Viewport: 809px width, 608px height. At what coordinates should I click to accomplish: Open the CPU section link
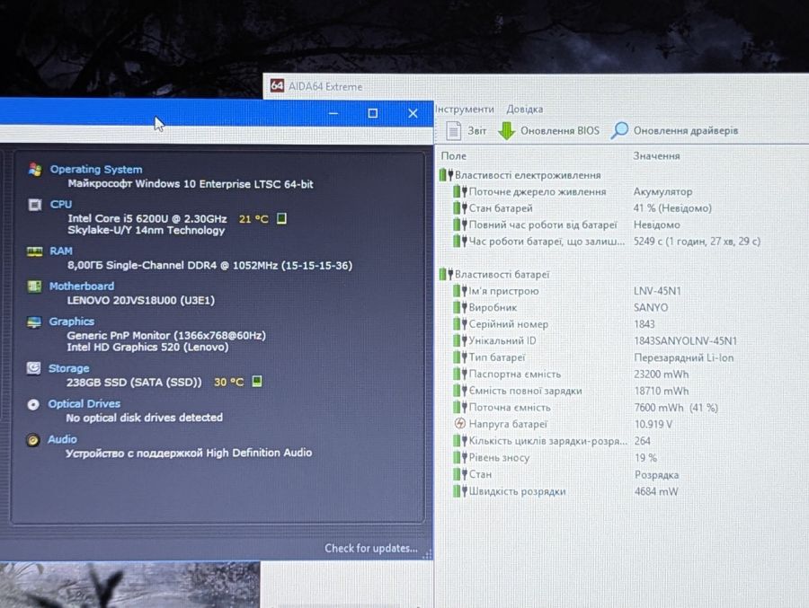point(61,204)
